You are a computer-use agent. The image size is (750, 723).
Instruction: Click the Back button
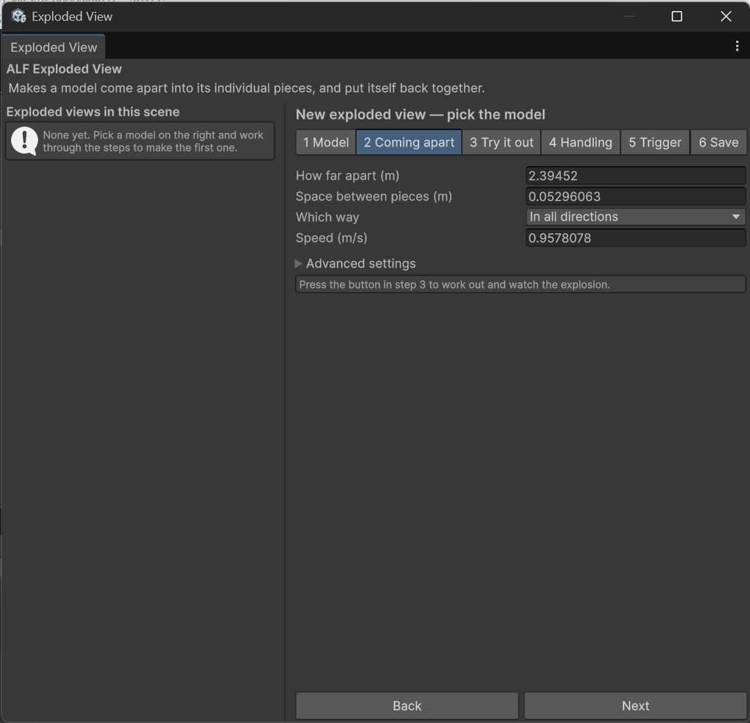click(x=407, y=706)
